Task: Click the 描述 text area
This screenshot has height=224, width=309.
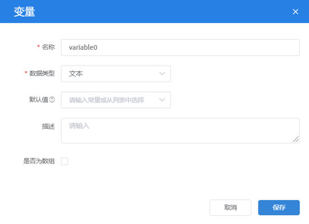Action: pyautogui.click(x=181, y=130)
